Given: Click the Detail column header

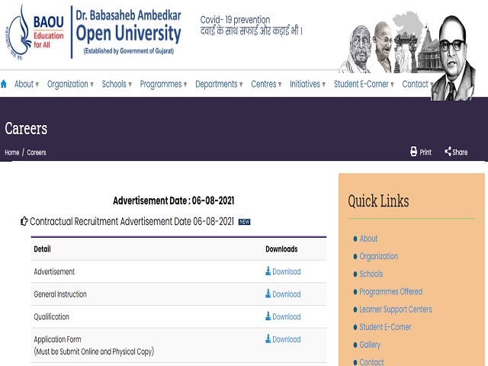Looking at the screenshot, I should [x=43, y=249].
